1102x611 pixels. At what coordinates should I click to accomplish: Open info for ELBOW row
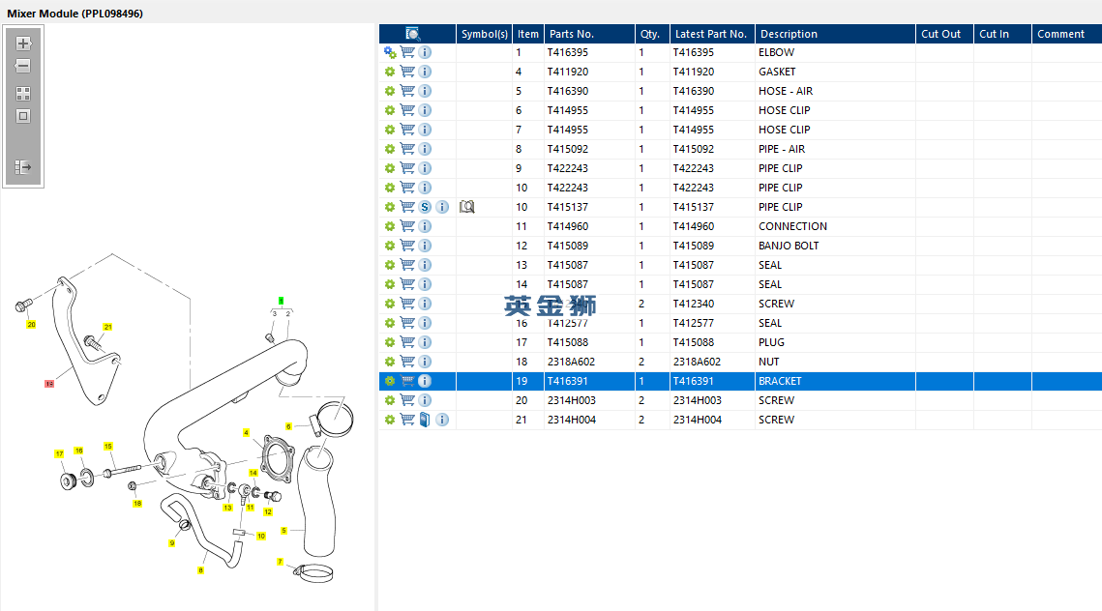point(425,52)
